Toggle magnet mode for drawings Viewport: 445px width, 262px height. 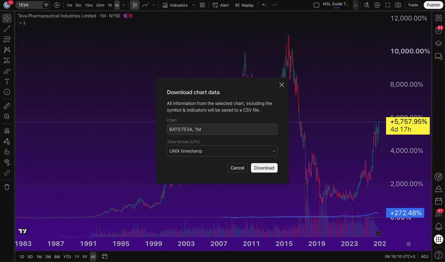tap(7, 131)
